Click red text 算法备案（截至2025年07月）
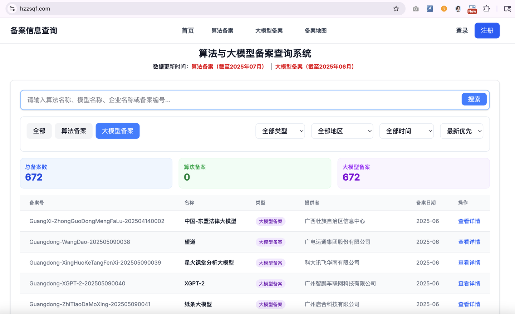The height and width of the screenshot is (314, 515). [x=229, y=67]
